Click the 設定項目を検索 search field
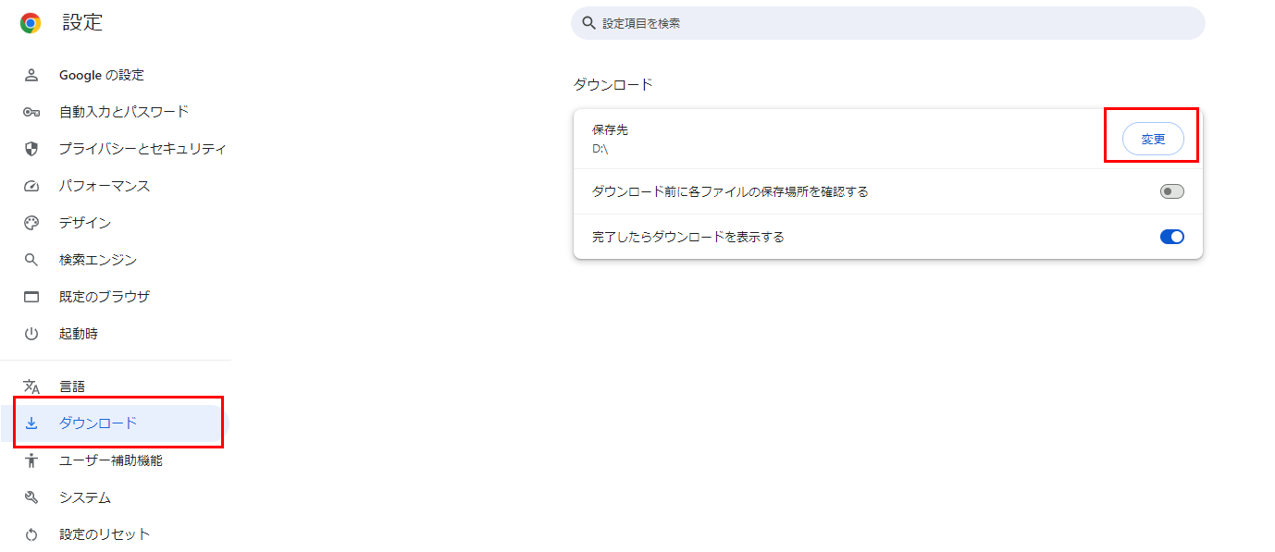1275x552 pixels. [x=888, y=23]
